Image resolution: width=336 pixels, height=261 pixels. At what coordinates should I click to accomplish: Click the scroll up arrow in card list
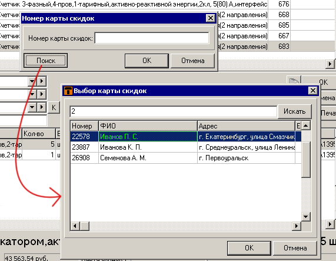coord(306,125)
